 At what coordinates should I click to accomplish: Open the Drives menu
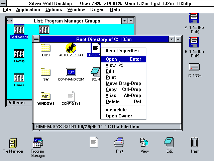pyautogui.click(x=97, y=10)
